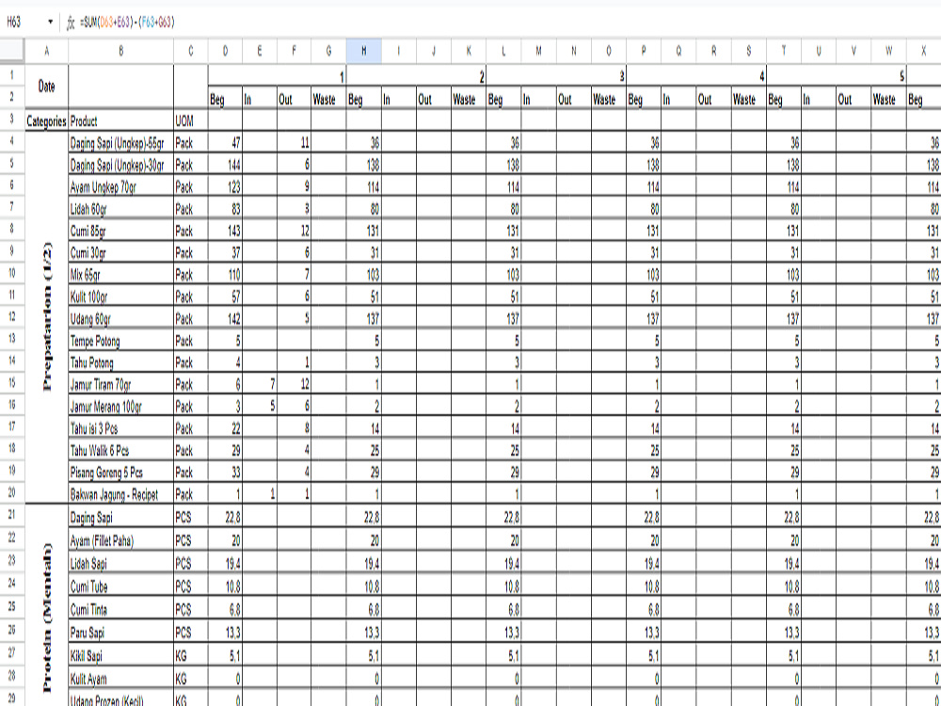Click the "Udang 60gr" product cell
The width and height of the screenshot is (941, 706).
point(121,318)
